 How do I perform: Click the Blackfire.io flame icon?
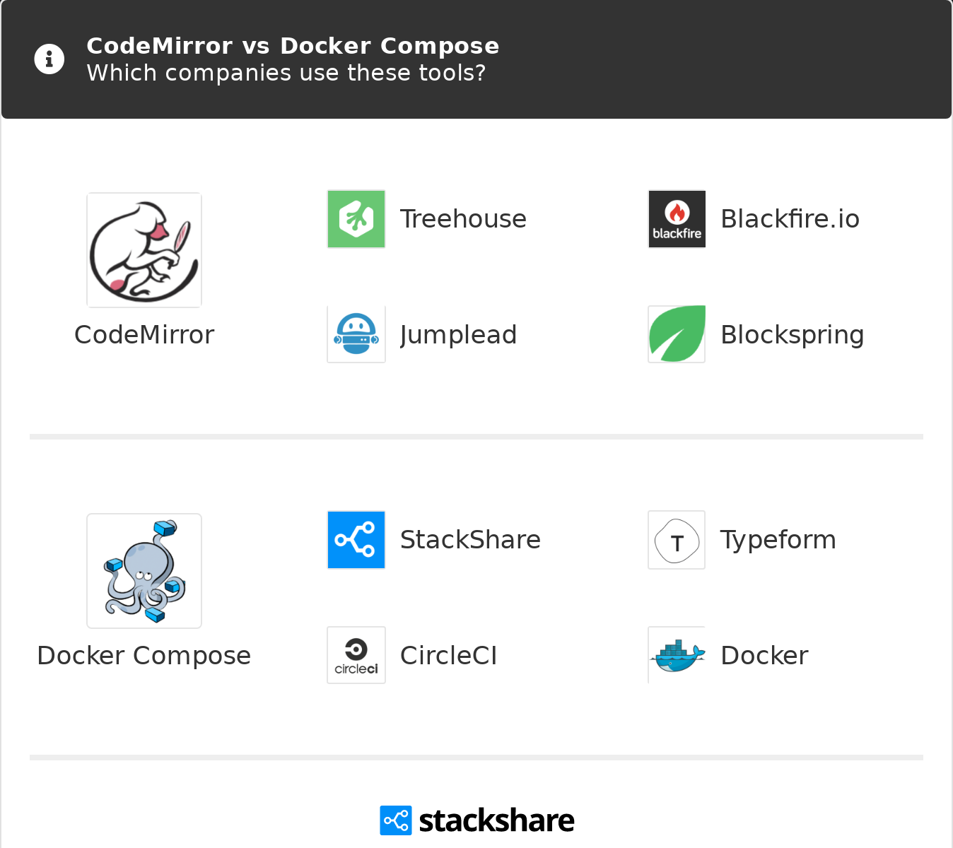pyautogui.click(x=677, y=219)
